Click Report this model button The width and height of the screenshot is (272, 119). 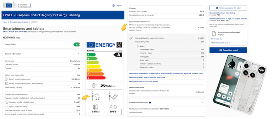[228, 50]
